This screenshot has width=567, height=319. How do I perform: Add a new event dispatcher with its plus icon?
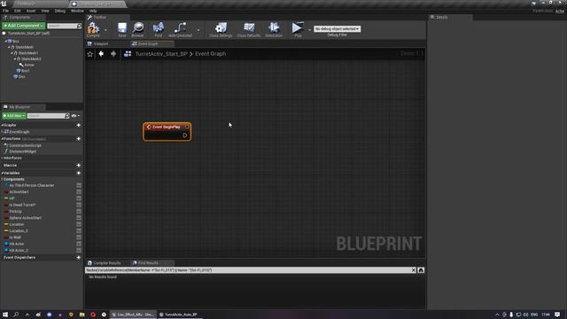(x=79, y=258)
